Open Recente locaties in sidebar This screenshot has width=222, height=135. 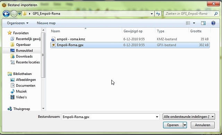tap(28, 62)
